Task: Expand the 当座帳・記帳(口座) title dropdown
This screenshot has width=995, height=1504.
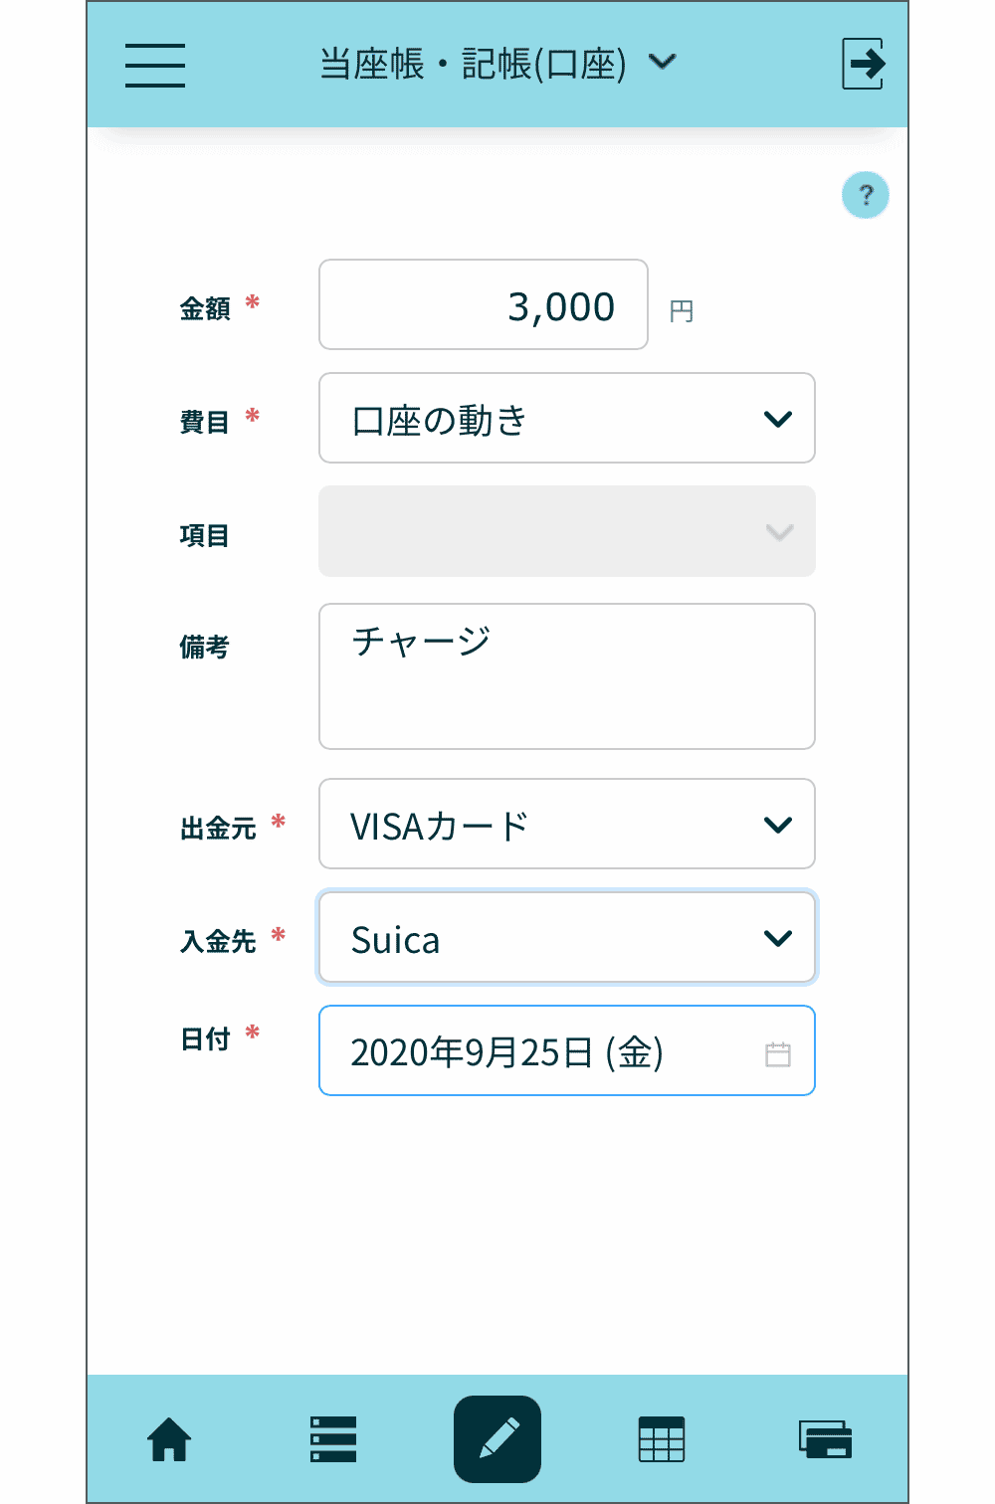Action: pos(663,63)
